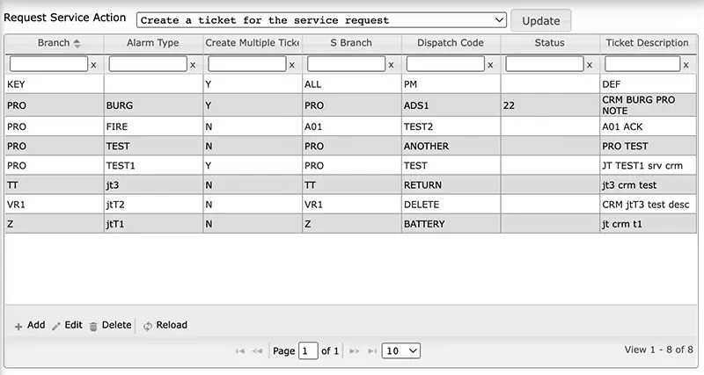Click the TEST2 dispatch code cell

(x=451, y=126)
